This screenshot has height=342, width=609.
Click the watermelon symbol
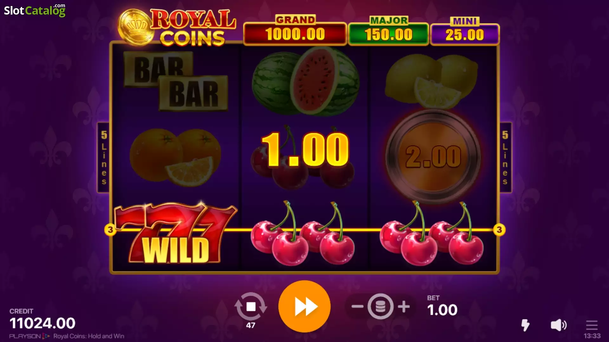click(x=305, y=81)
